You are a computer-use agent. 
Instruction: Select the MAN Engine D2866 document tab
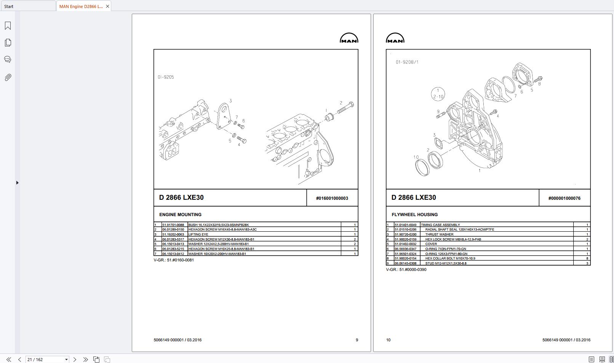pyautogui.click(x=81, y=6)
